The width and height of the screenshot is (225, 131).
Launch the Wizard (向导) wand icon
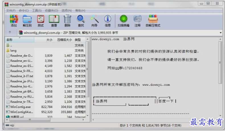95,19
